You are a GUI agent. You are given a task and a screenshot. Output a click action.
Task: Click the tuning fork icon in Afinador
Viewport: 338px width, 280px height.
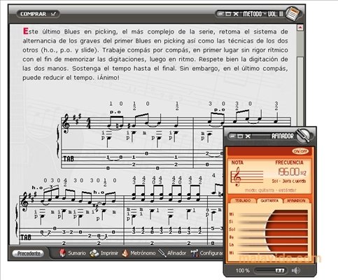[304, 136]
